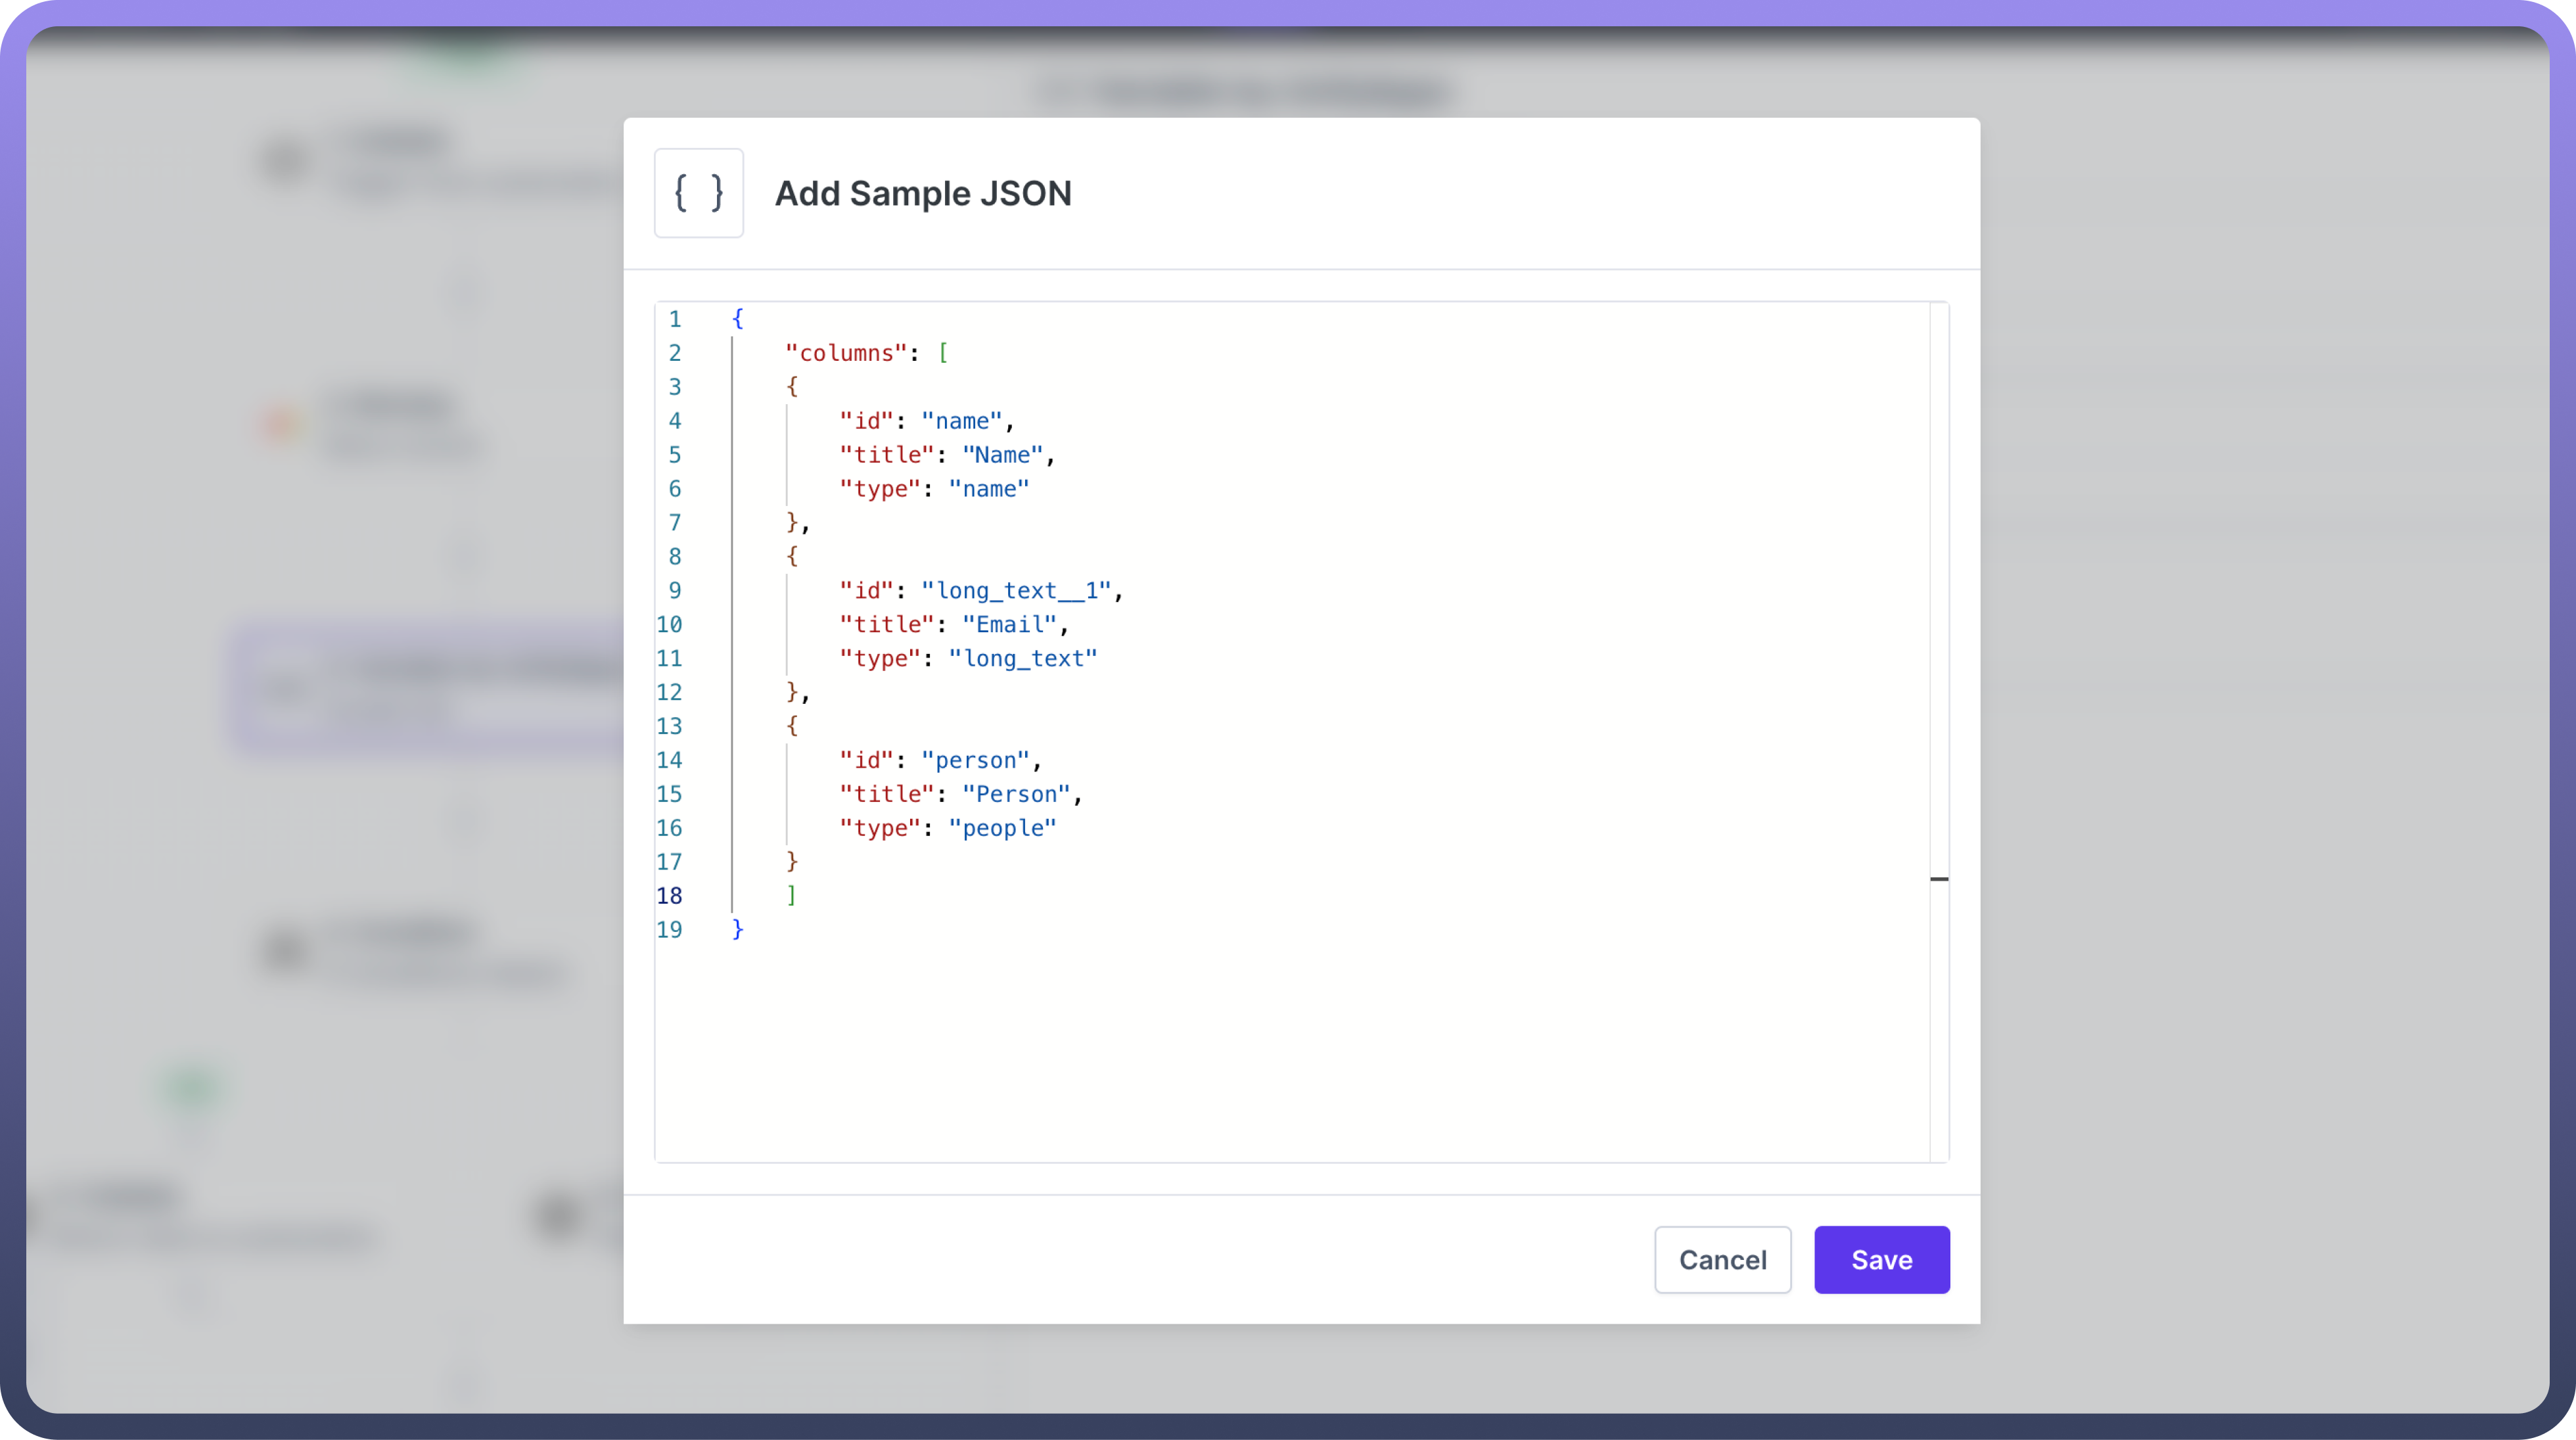Click the "long_text__1" id value
This screenshot has width=2576, height=1440.
point(1016,591)
